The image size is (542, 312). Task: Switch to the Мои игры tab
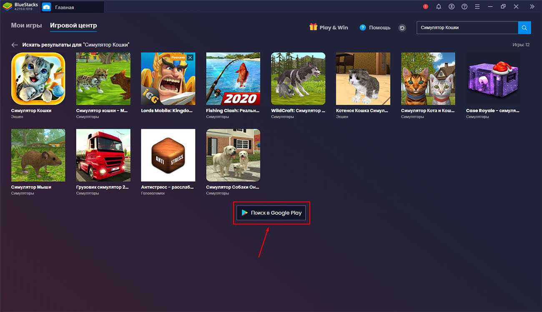pyautogui.click(x=26, y=25)
